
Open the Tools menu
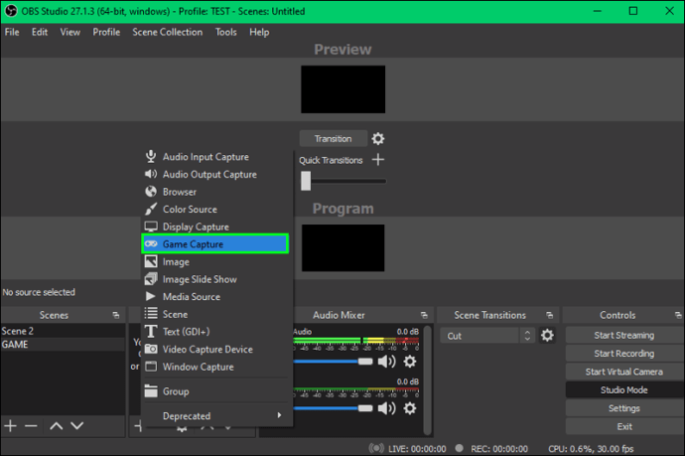coord(226,32)
